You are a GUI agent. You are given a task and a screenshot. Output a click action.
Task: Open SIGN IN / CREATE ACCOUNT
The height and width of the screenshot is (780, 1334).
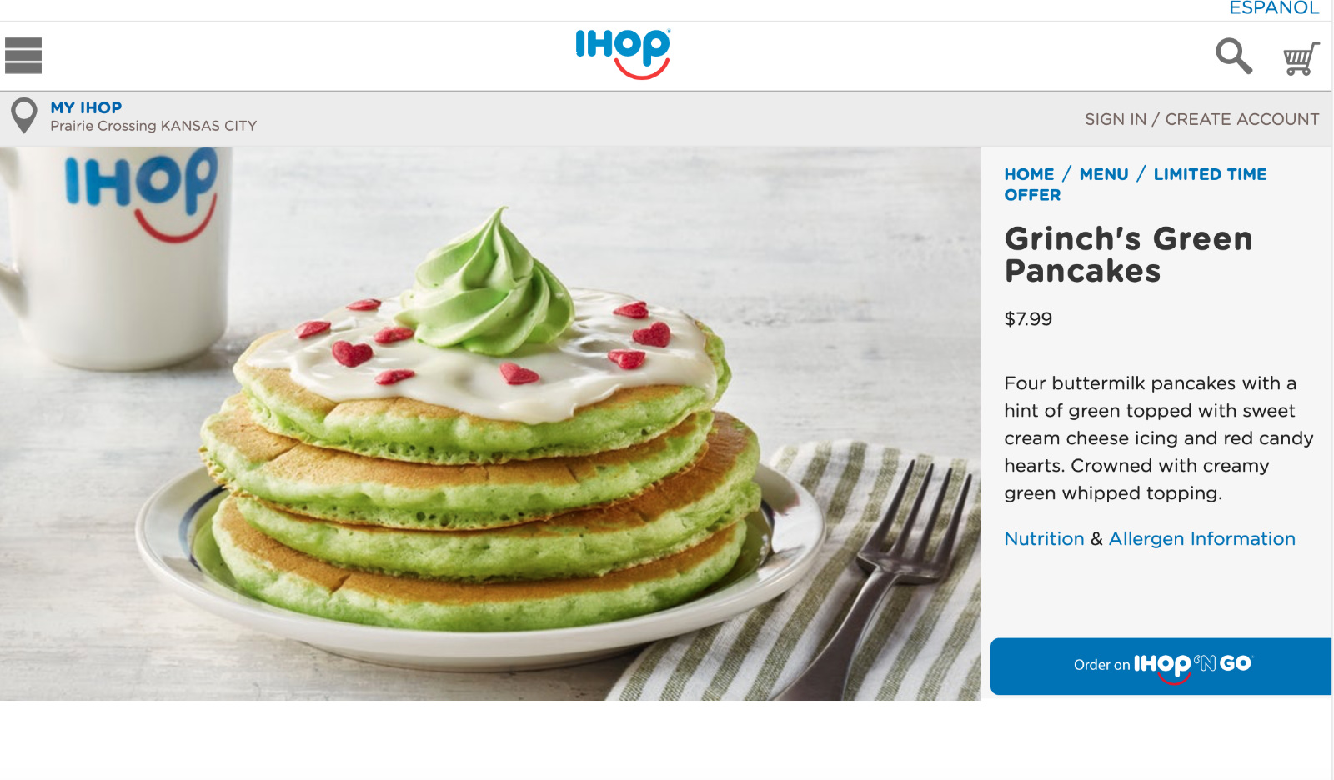point(1201,119)
